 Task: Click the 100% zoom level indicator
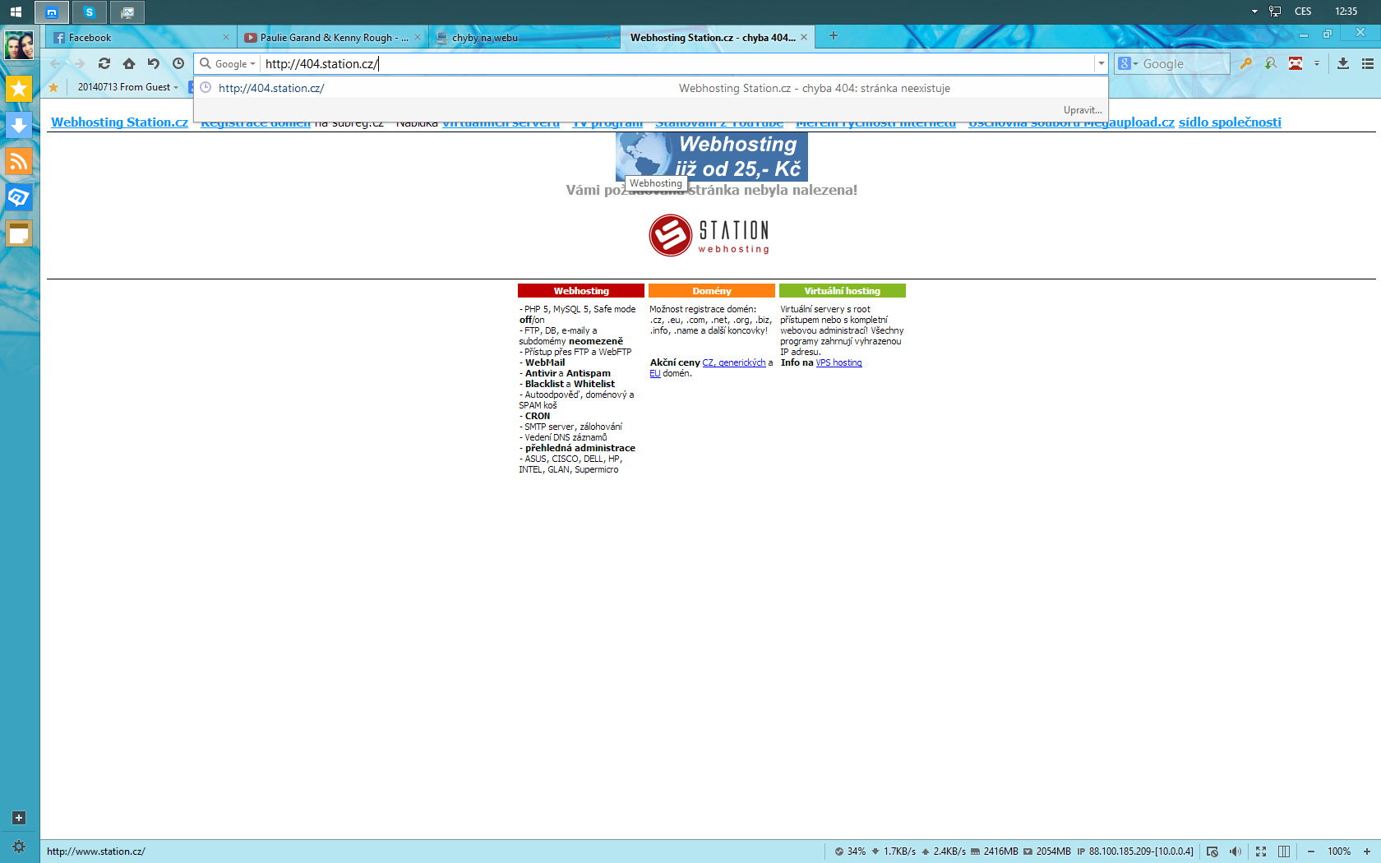[1339, 851]
